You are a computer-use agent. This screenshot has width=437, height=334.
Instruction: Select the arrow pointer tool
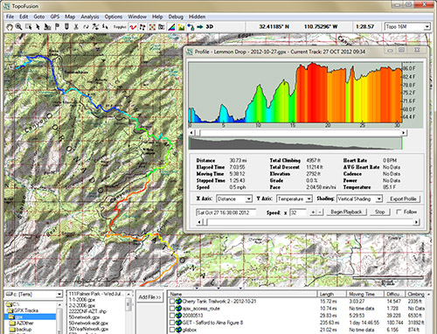tap(38, 27)
